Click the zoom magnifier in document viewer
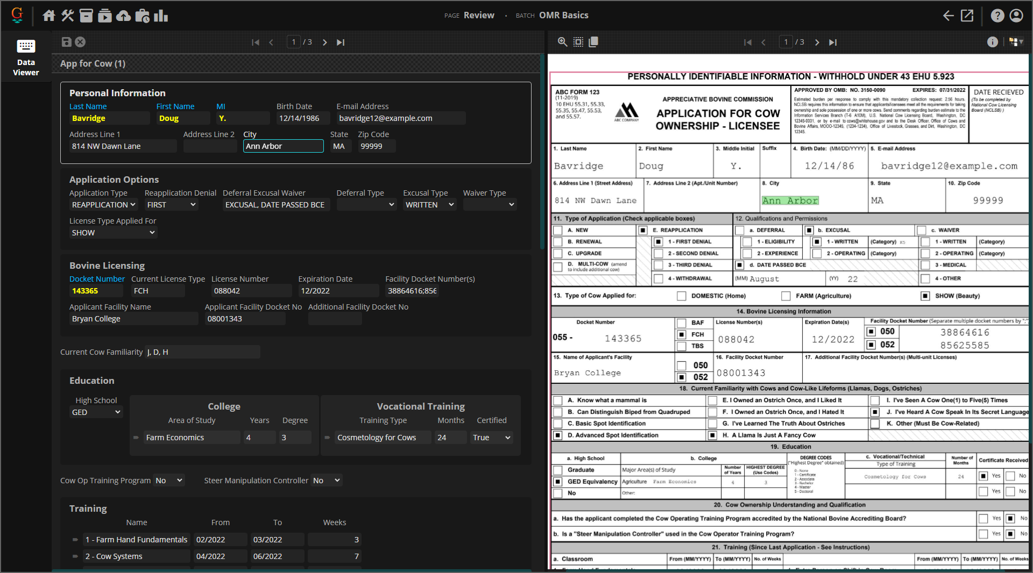Viewport: 1033px width, 573px height. (562, 42)
